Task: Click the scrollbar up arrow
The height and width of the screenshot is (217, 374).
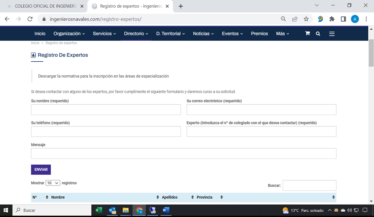Action: point(371,29)
